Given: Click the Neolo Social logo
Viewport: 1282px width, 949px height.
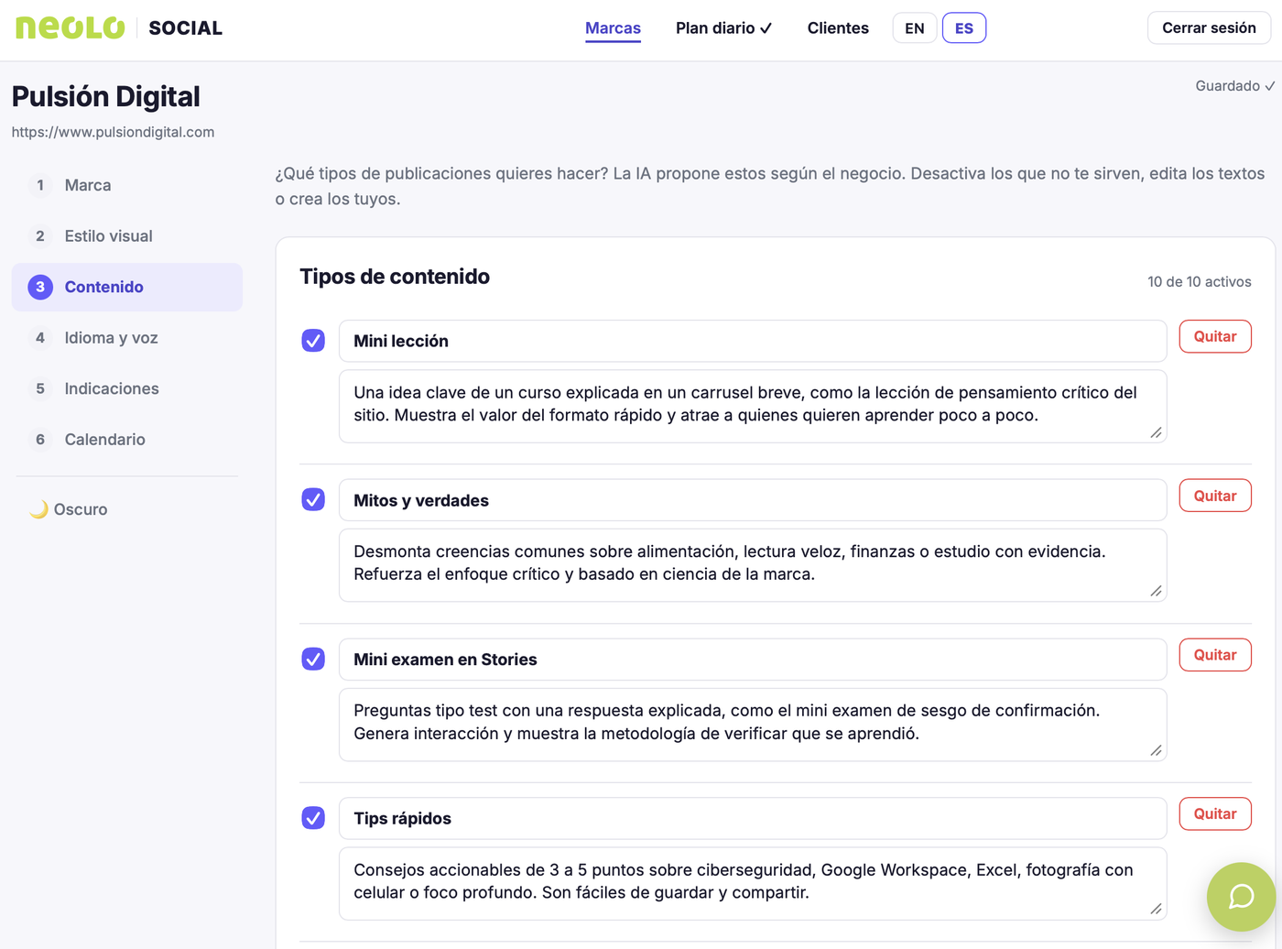Looking at the screenshot, I should coord(119,27).
